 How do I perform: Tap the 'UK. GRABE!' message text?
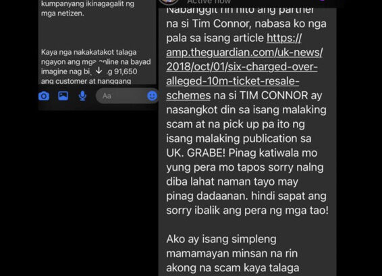click(x=196, y=153)
